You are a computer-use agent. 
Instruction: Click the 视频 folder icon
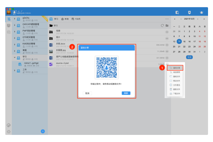click(x=51, y=32)
